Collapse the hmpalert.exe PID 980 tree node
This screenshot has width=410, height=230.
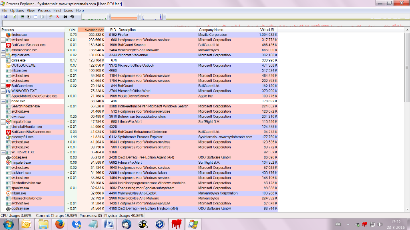pos(3,122)
